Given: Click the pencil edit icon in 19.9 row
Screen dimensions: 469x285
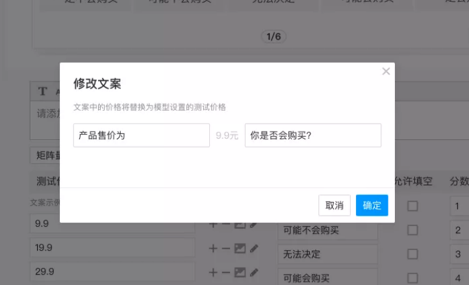Looking at the screenshot, I should 253,248.
